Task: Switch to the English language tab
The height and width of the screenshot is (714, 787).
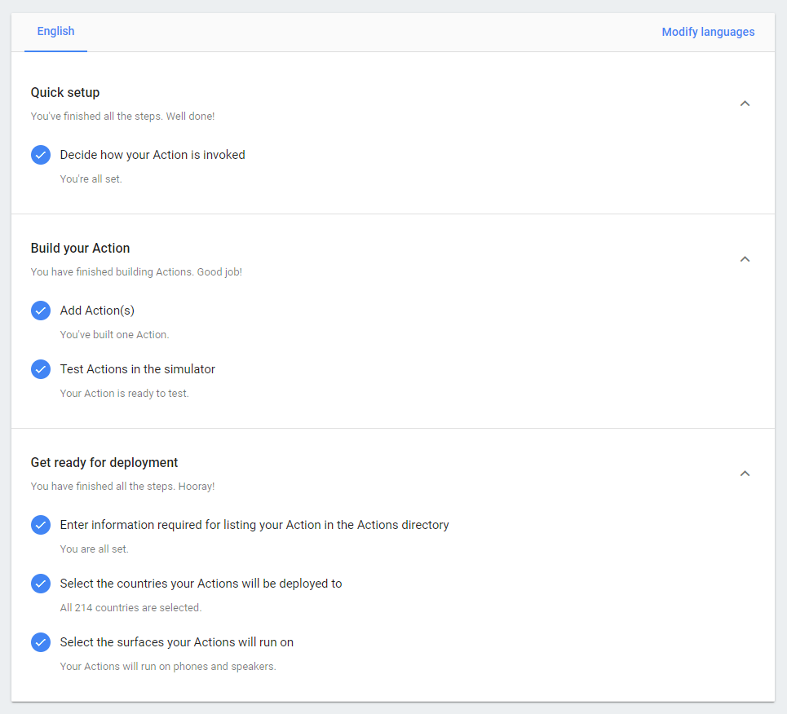Action: click(55, 32)
